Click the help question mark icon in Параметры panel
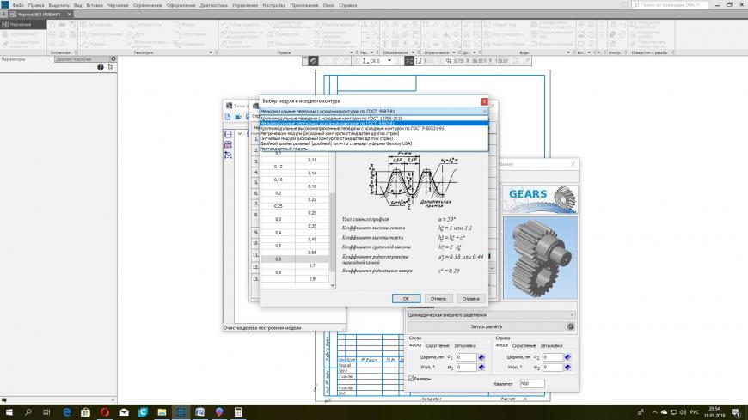This screenshot has width=748, height=420. pos(101,67)
